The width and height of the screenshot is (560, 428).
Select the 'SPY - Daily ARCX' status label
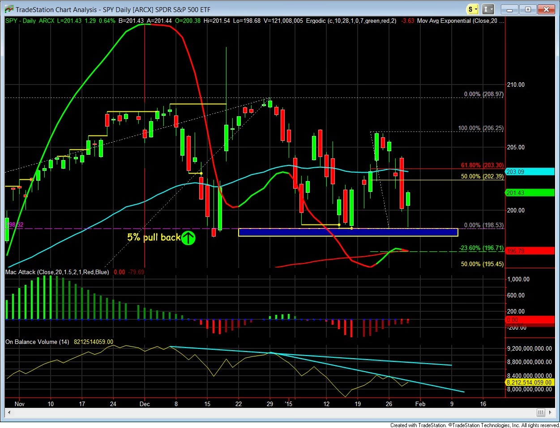click(x=30, y=21)
